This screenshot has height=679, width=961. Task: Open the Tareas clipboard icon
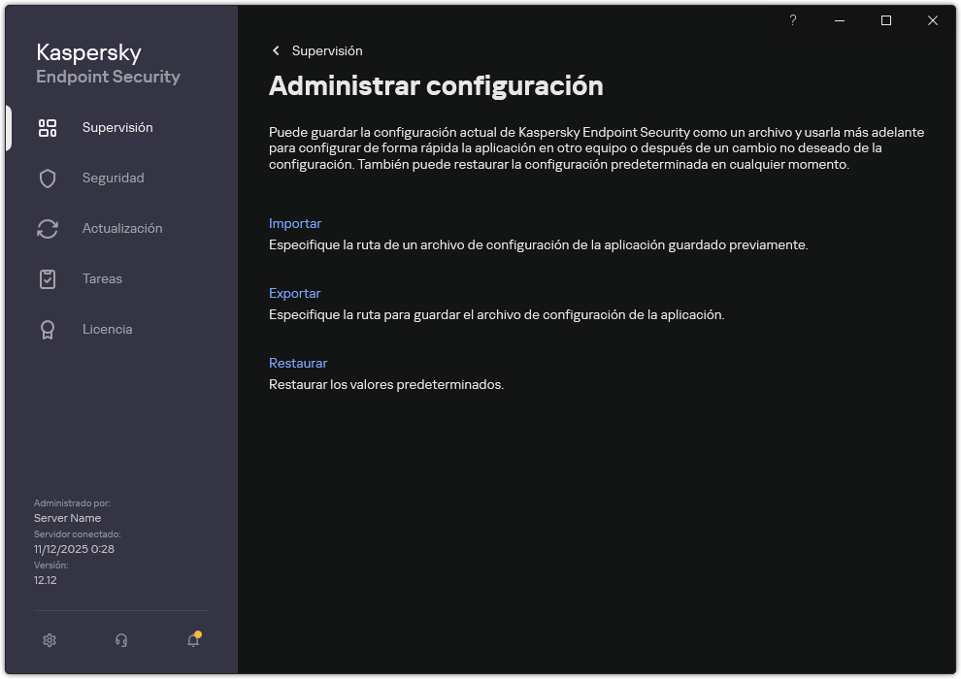tap(48, 278)
